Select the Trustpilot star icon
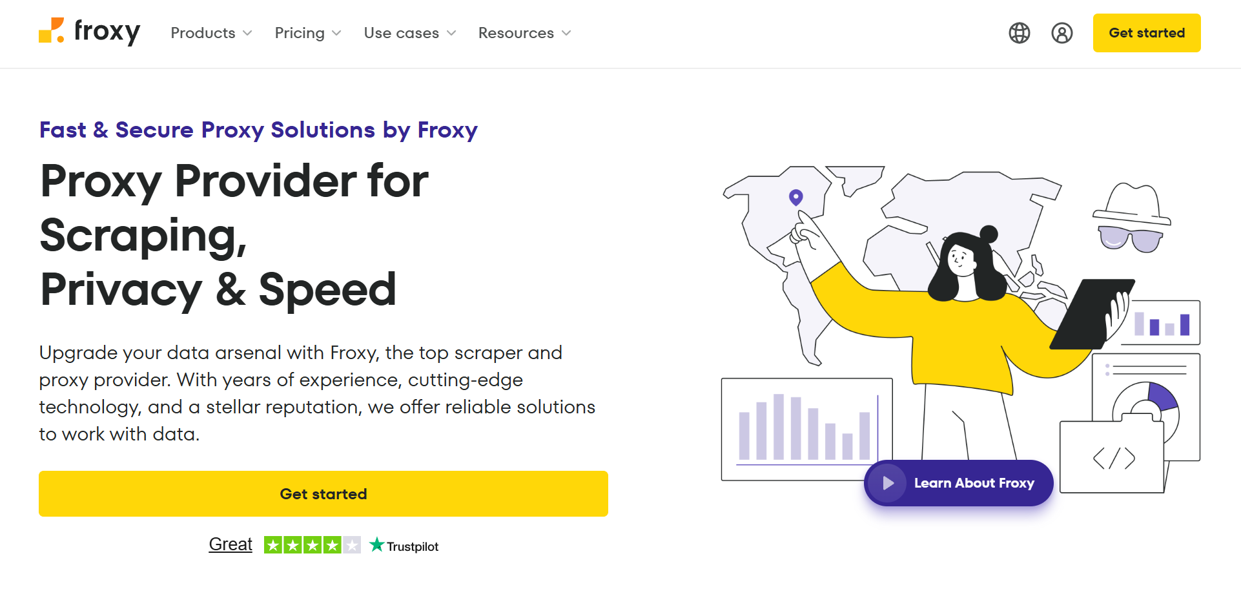 376,544
